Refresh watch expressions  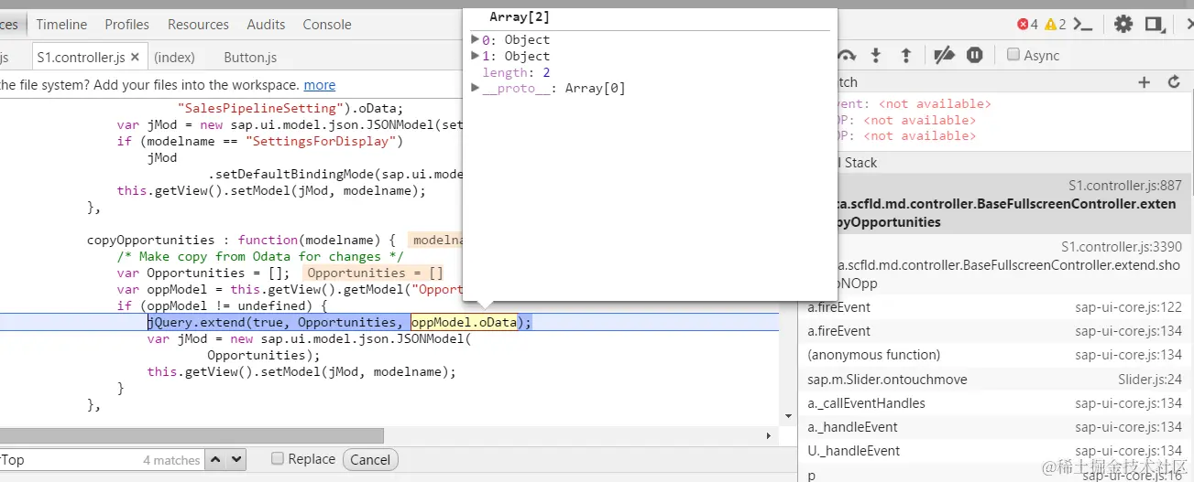point(1174,82)
